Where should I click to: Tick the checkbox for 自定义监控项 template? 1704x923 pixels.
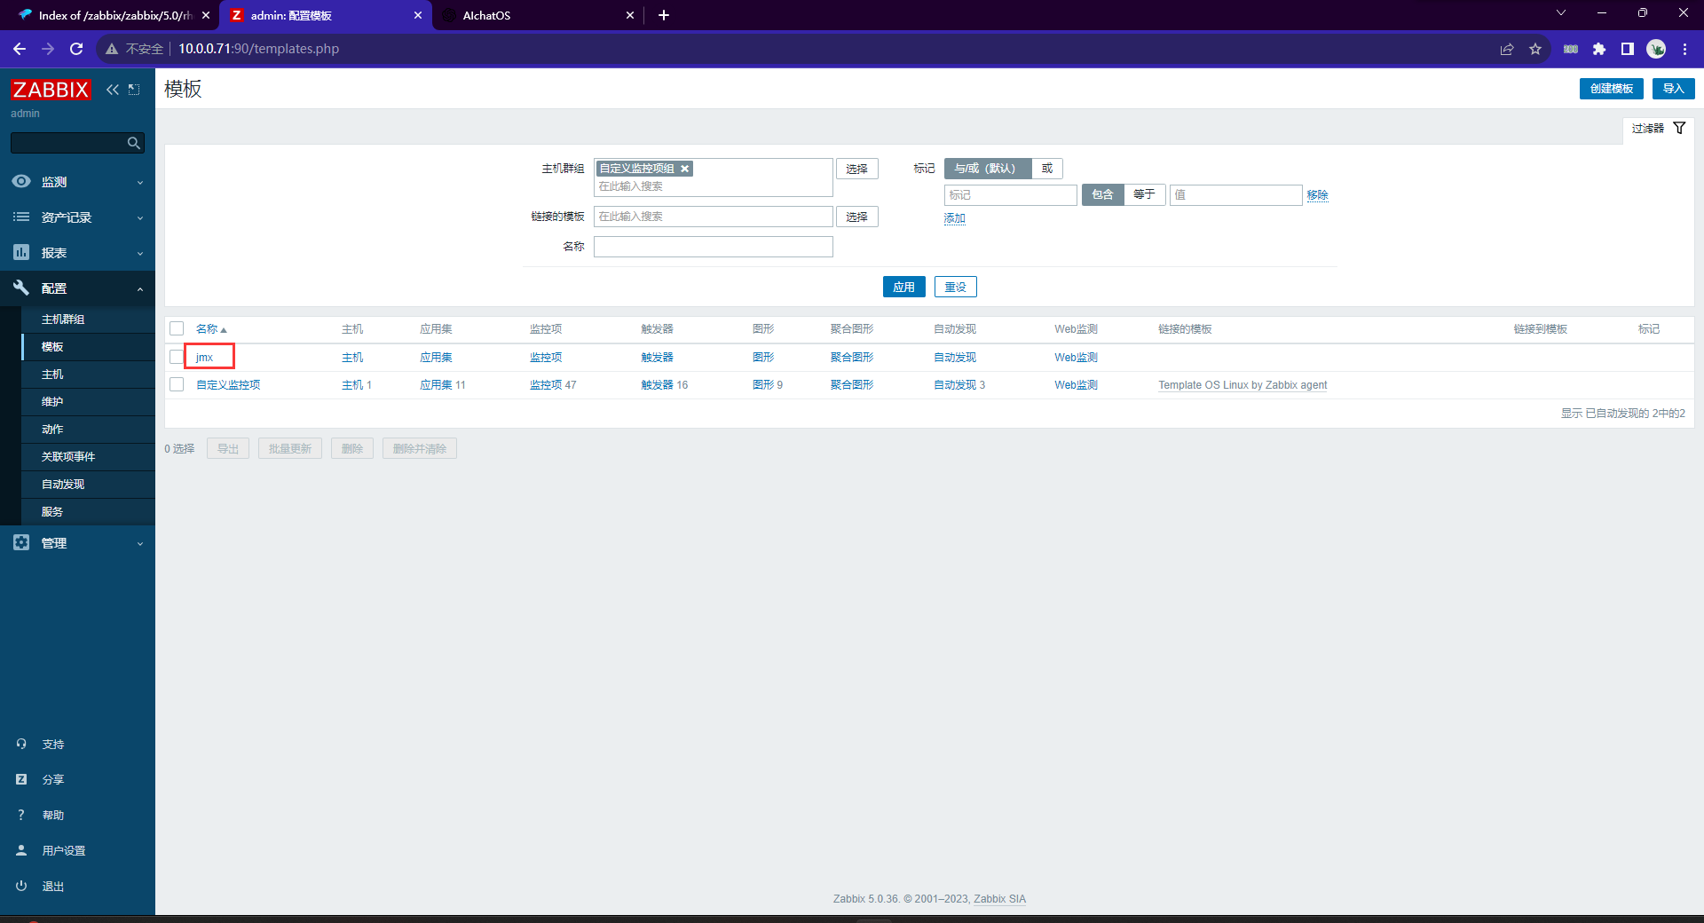click(x=177, y=384)
